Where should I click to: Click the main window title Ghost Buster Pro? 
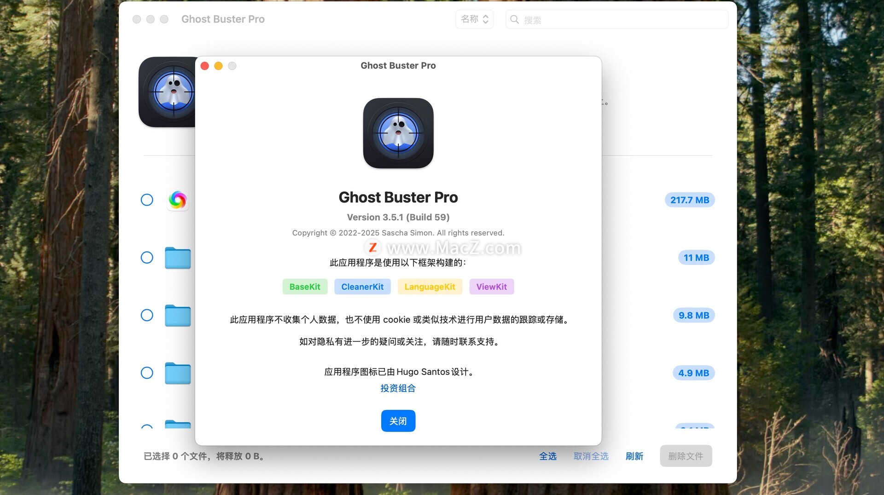click(x=223, y=19)
